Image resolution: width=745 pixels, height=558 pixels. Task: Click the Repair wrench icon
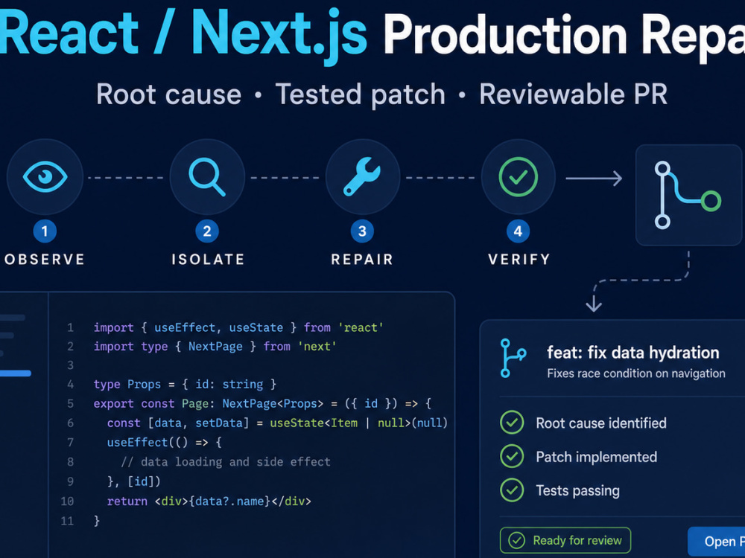tap(362, 177)
